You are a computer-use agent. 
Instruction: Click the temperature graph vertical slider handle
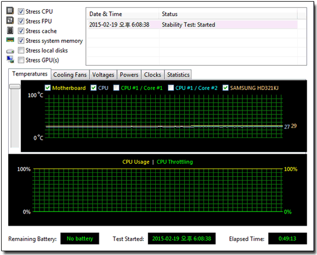(15, 86)
